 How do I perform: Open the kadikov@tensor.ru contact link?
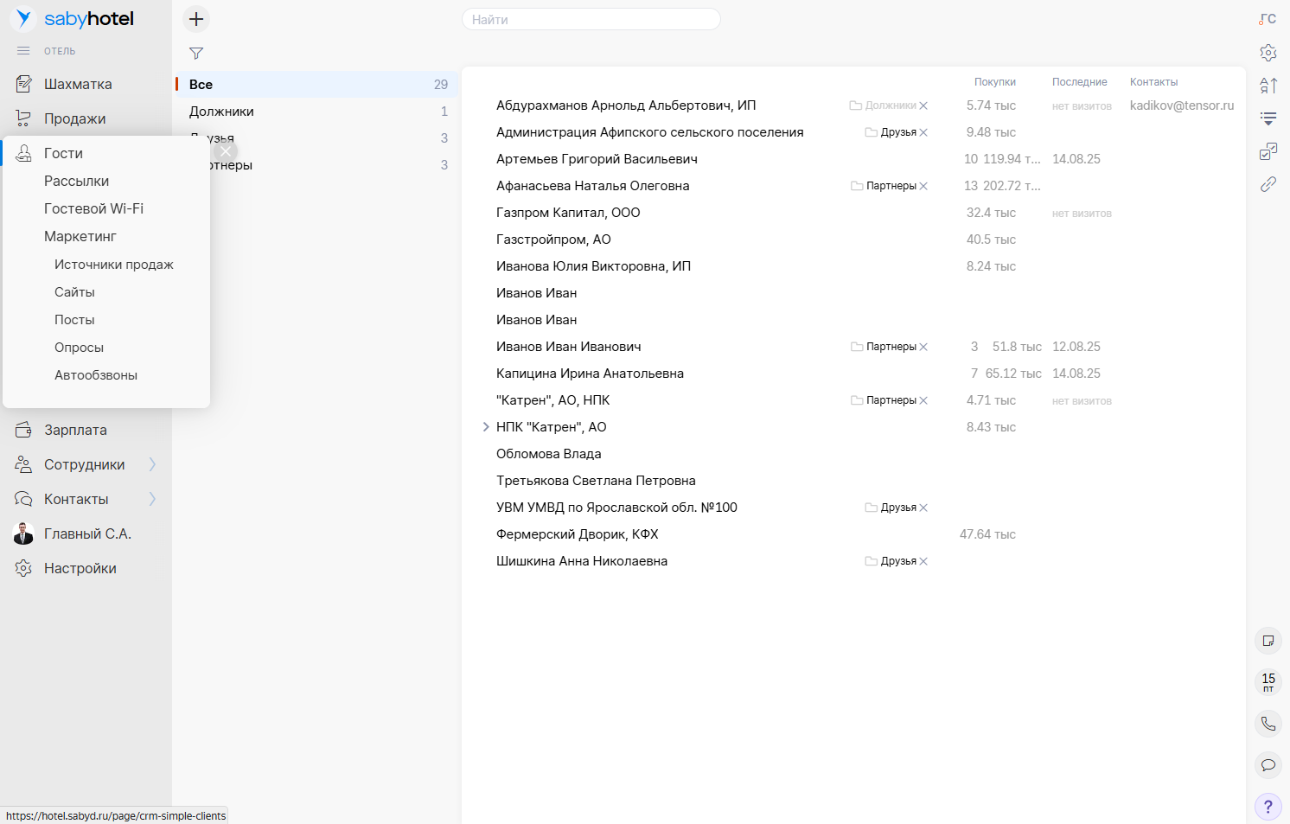(1181, 105)
